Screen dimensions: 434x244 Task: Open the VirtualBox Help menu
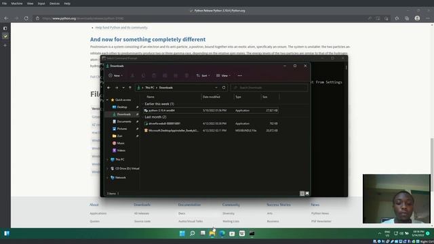[67, 3]
